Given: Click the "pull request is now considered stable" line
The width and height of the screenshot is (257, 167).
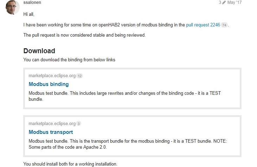Looking at the screenshot, I should pos(84,35).
